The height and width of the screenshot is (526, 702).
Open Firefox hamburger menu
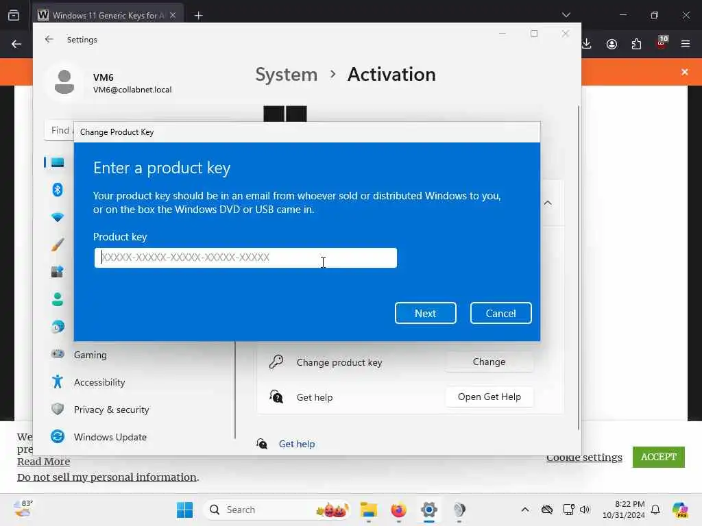pyautogui.click(x=685, y=44)
